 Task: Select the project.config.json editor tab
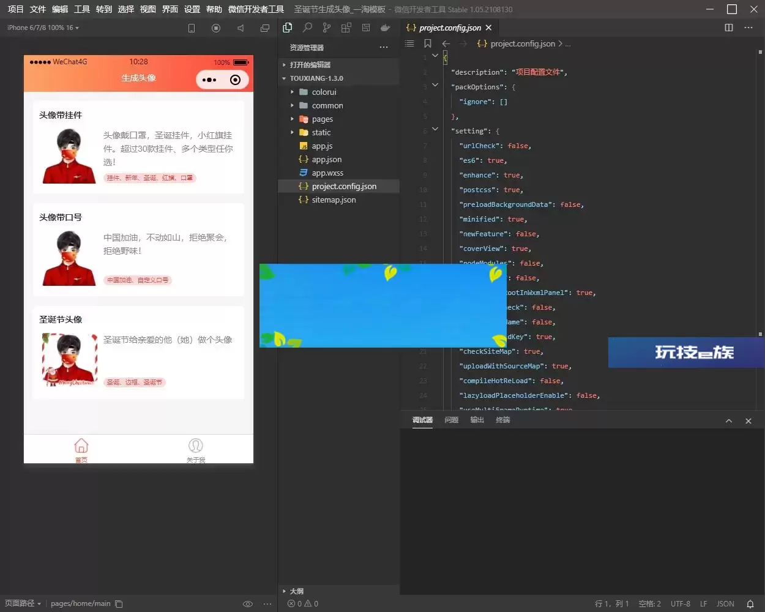coord(449,28)
